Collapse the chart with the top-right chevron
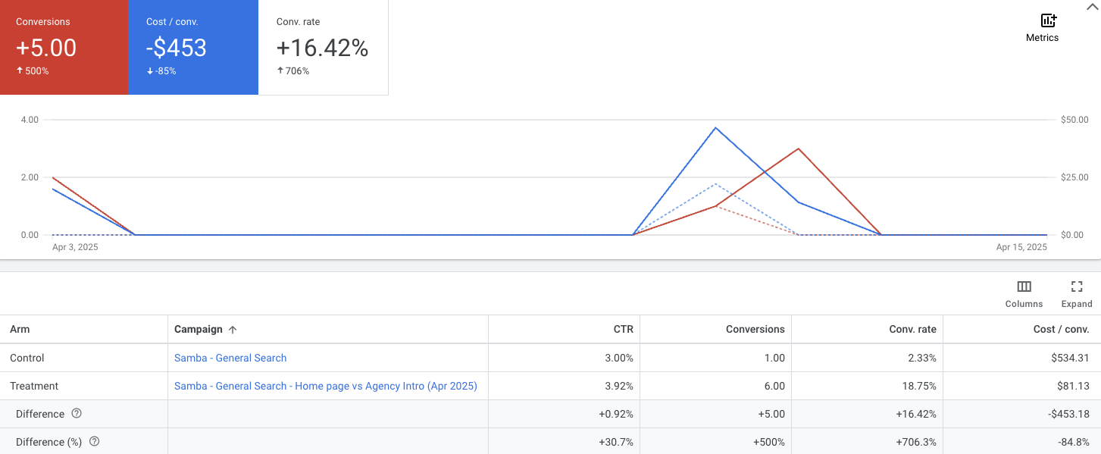The width and height of the screenshot is (1101, 454). (1092, 6)
